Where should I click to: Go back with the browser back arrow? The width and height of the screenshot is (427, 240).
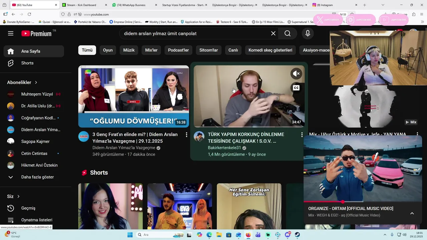[13, 14]
